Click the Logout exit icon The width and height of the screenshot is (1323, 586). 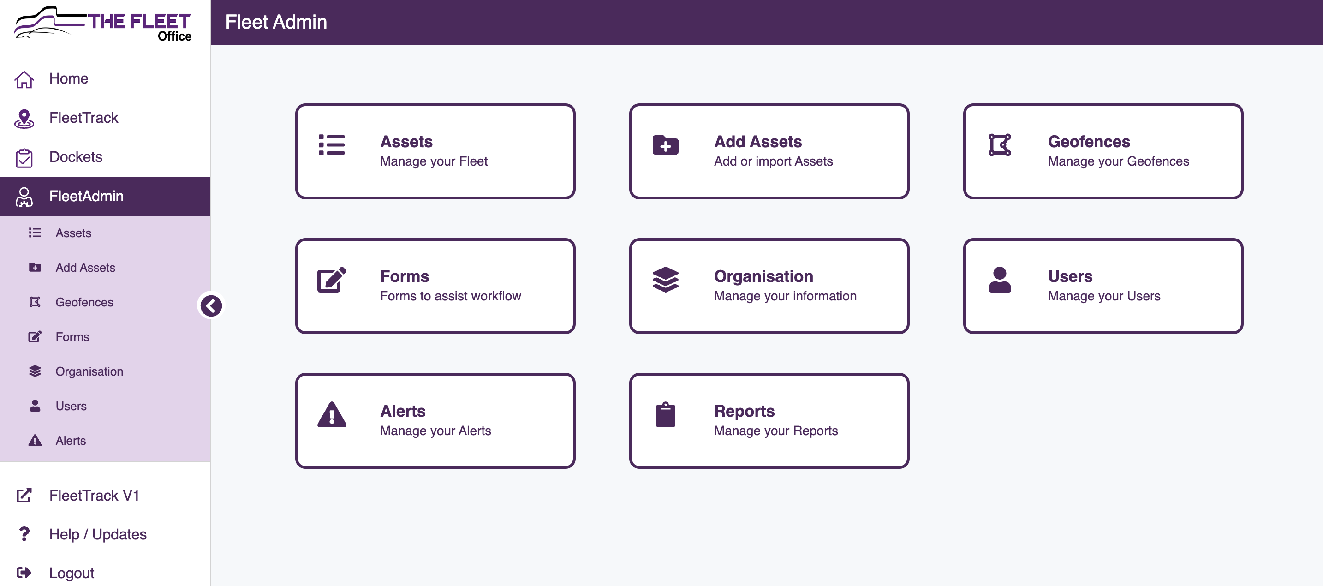(24, 572)
